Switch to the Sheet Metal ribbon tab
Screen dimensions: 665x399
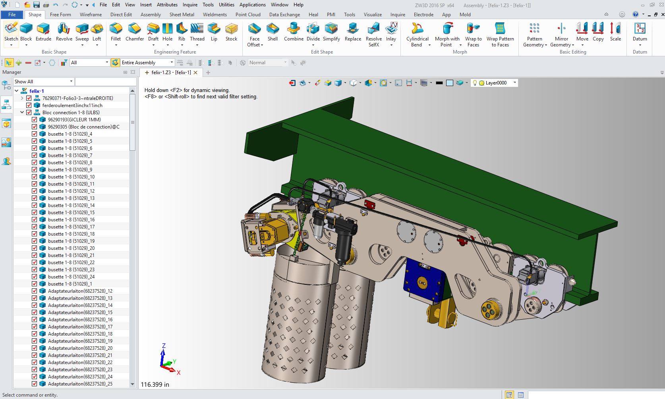[x=182, y=15]
